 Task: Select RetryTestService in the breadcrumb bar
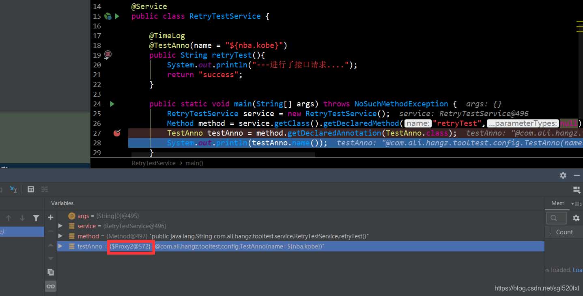(153, 163)
